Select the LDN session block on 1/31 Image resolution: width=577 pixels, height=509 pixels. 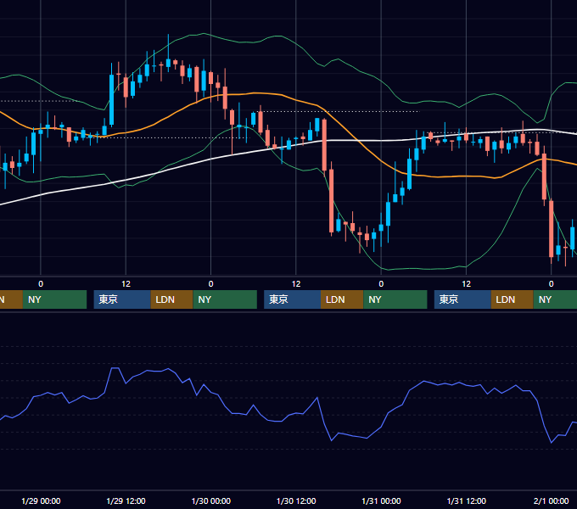513,299
